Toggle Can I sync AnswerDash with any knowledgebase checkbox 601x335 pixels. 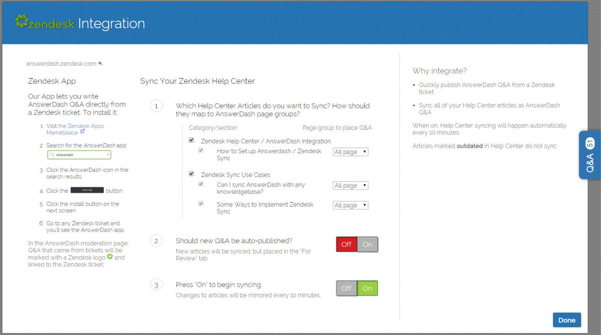(x=201, y=184)
